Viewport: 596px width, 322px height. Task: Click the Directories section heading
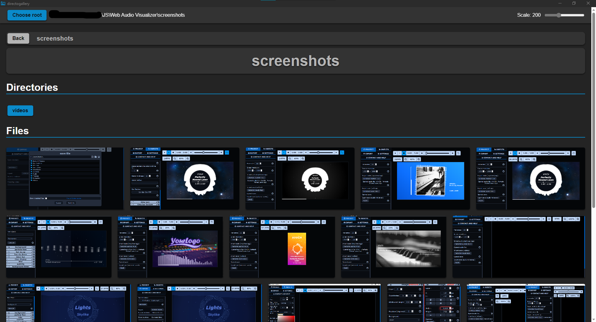coord(32,87)
